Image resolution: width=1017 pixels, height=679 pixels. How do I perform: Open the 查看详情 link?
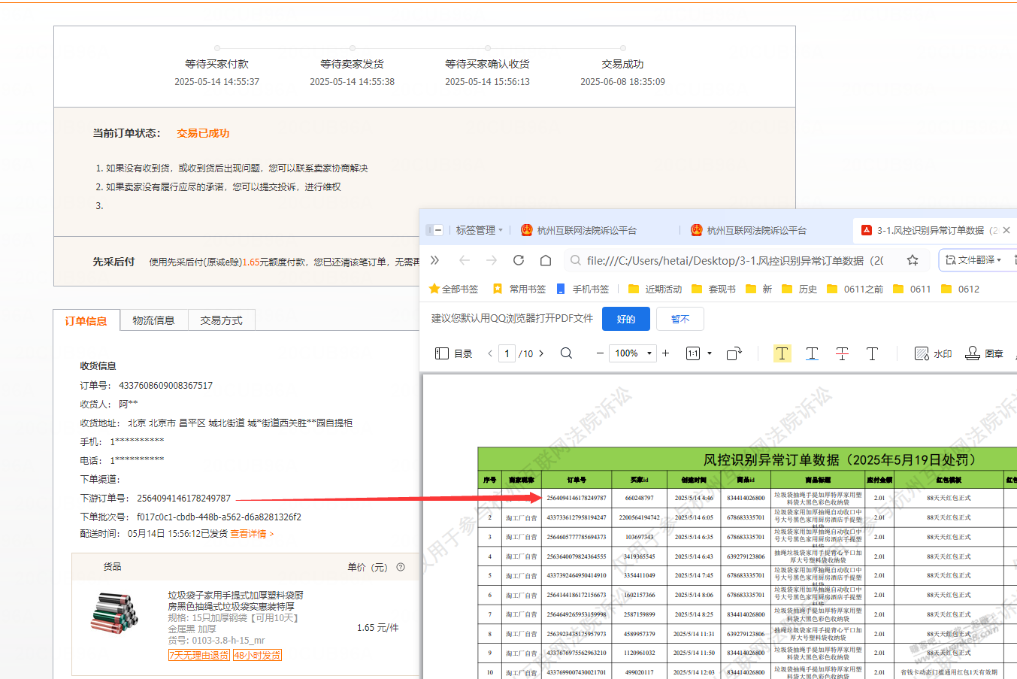(251, 534)
